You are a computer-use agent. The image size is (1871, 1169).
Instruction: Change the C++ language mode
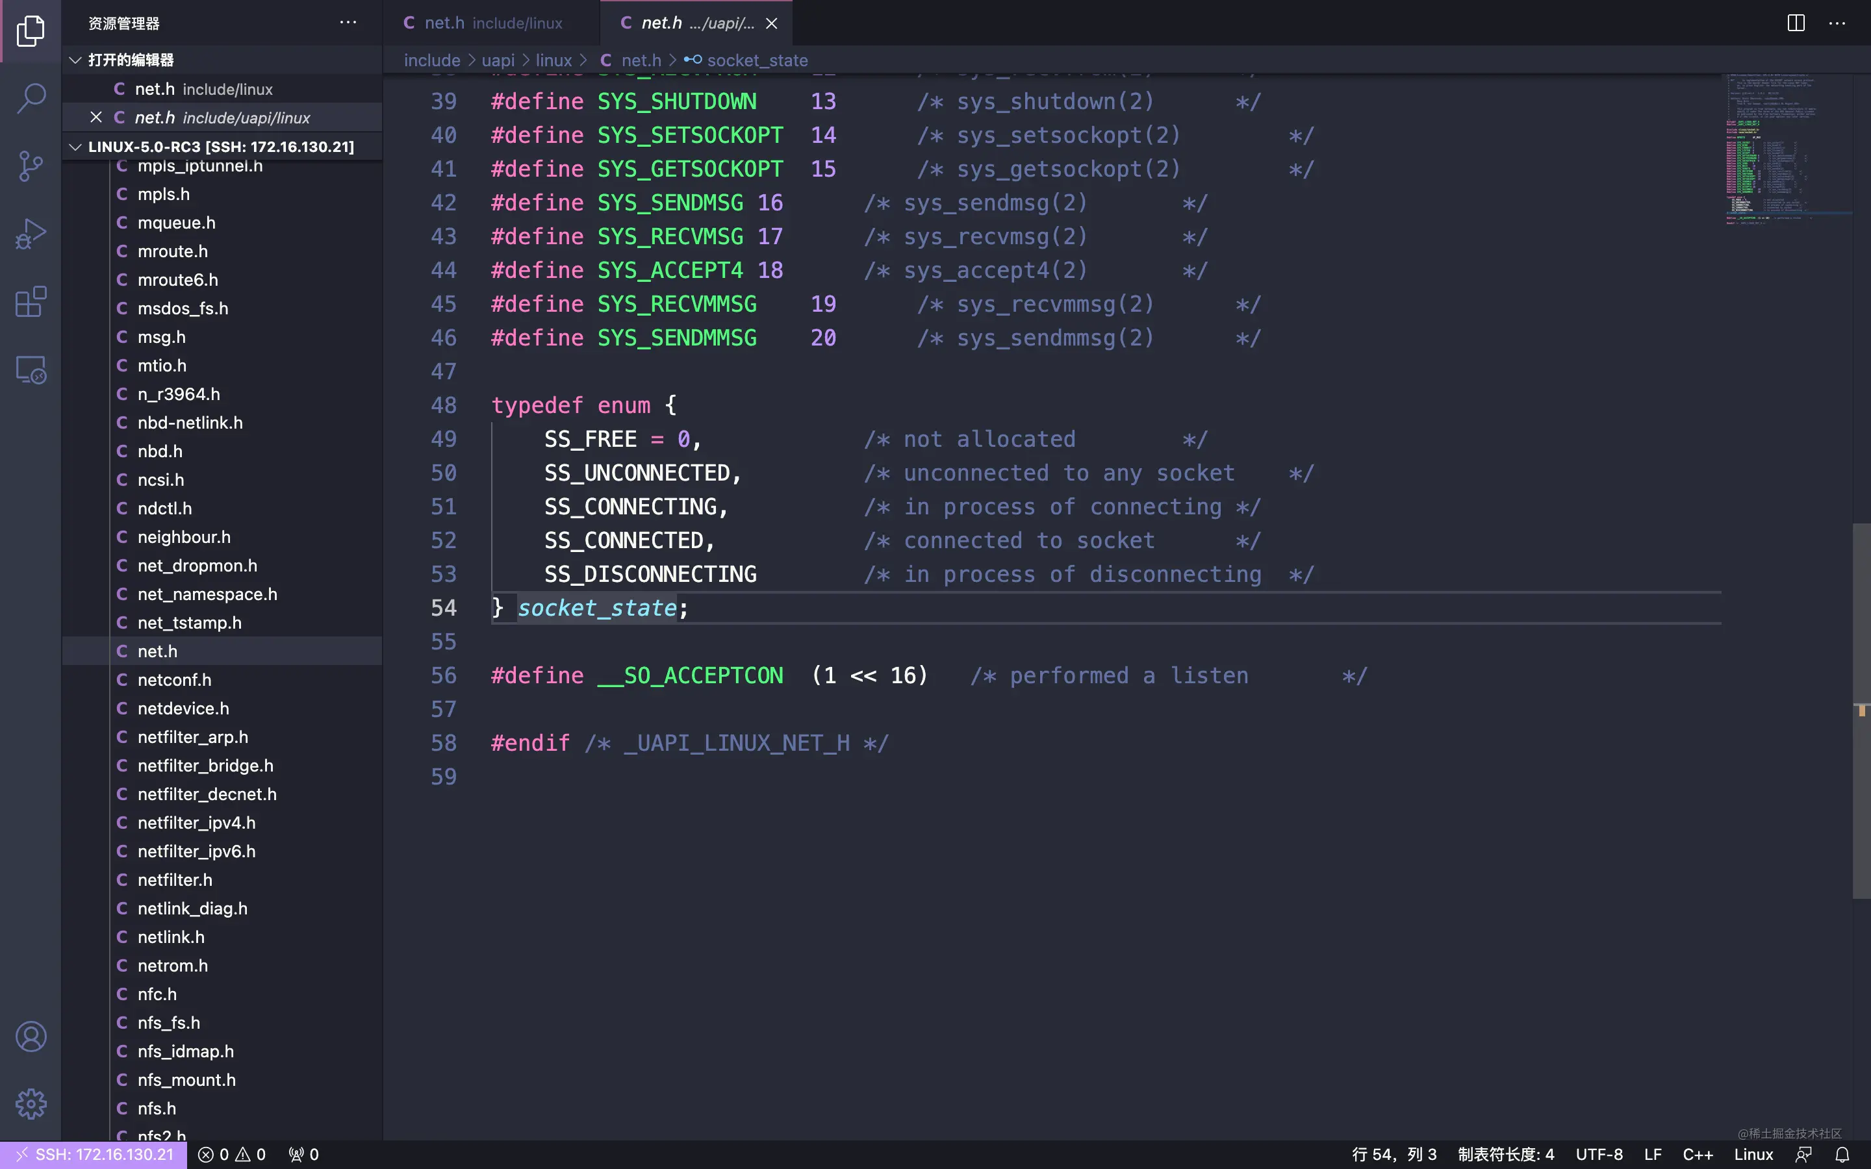[x=1698, y=1154]
